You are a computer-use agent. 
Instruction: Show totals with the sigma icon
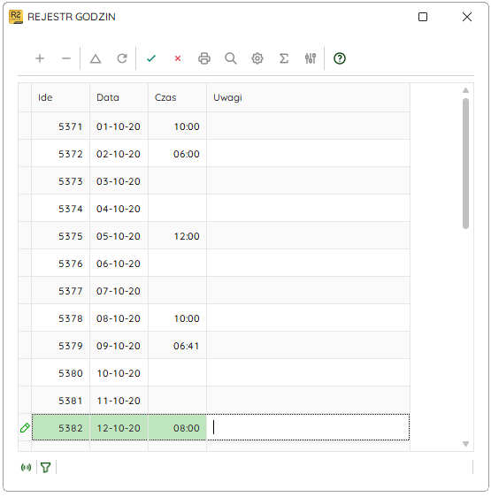click(284, 58)
